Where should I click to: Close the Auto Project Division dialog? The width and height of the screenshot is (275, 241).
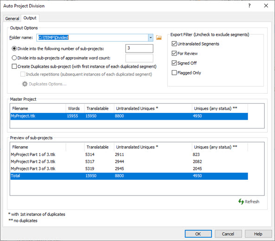coord(266,6)
